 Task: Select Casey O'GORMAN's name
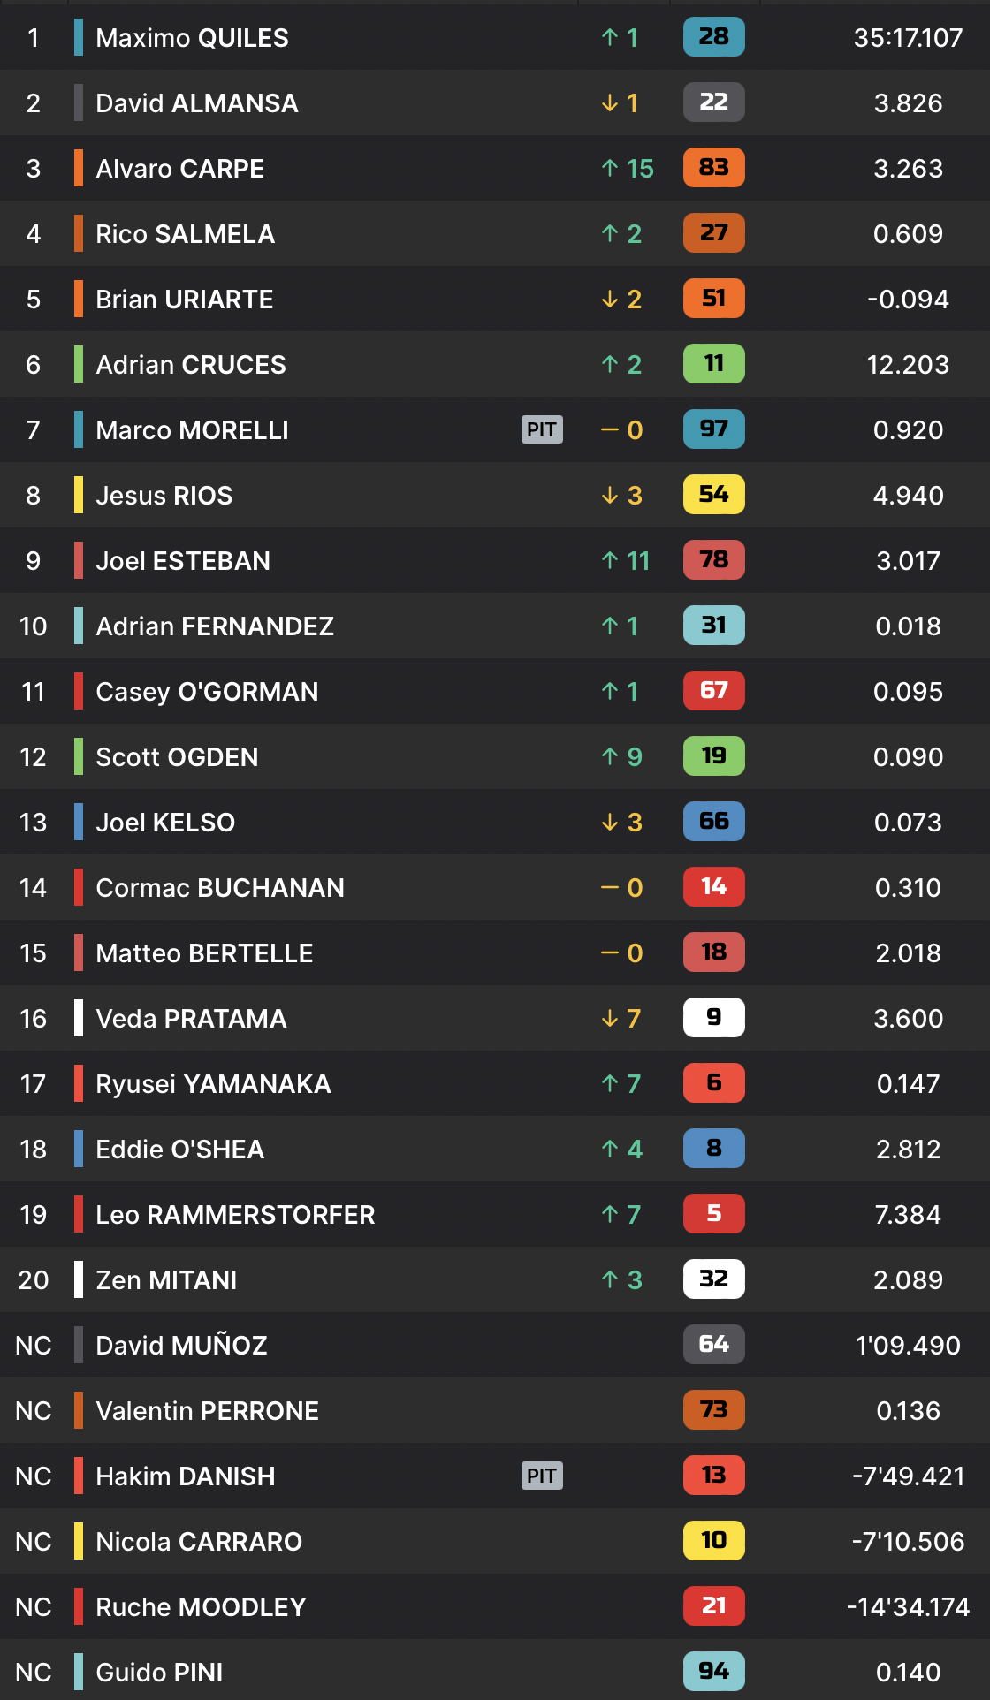coord(207,691)
